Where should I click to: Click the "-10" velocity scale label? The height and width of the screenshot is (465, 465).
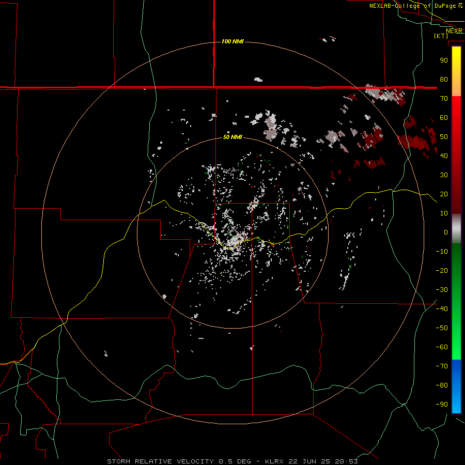click(442, 252)
